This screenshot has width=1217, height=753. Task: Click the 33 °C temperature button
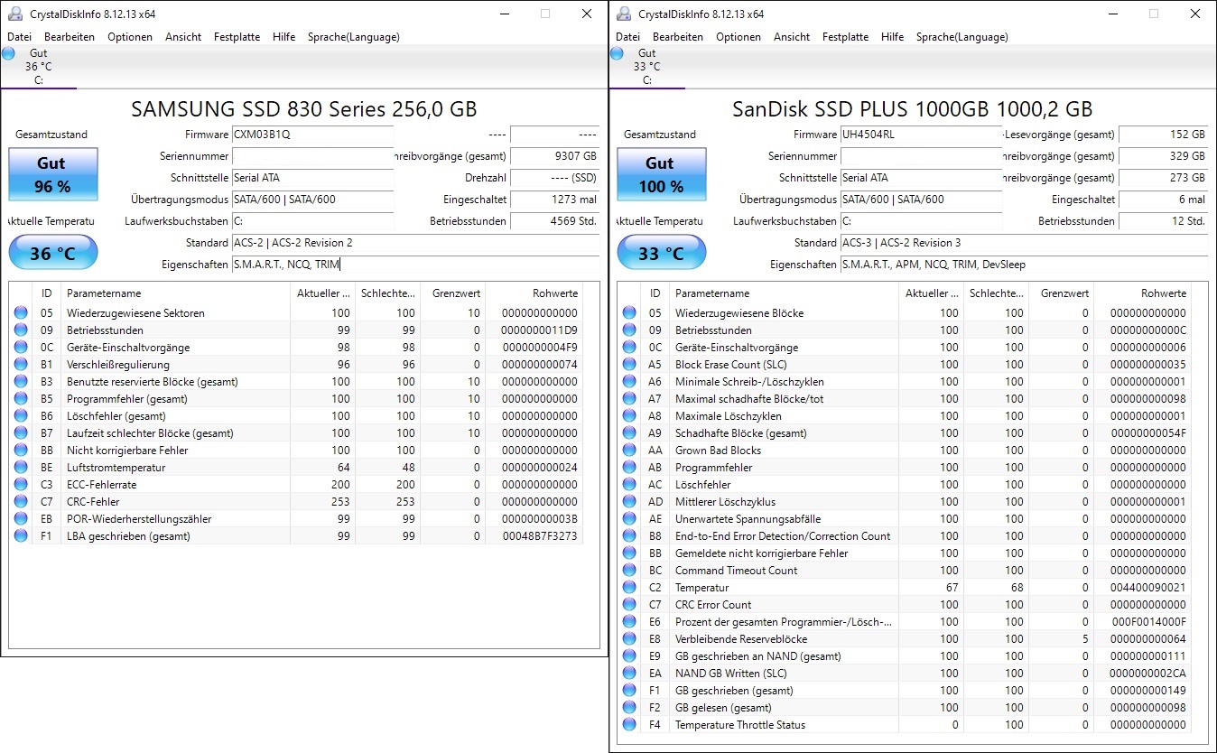(661, 253)
